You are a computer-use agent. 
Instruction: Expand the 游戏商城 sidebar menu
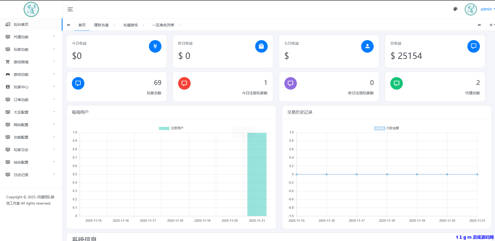pyautogui.click(x=31, y=62)
